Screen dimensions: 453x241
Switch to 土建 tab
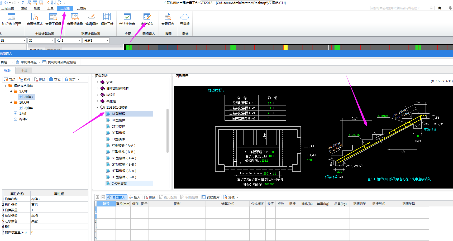[24, 70]
